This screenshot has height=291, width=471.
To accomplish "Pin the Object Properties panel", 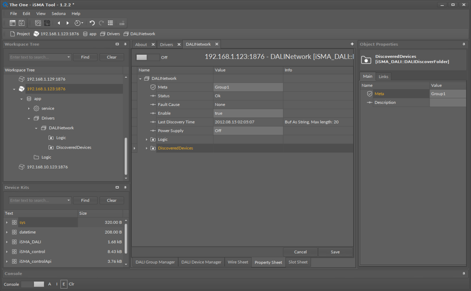I will pyautogui.click(x=464, y=44).
